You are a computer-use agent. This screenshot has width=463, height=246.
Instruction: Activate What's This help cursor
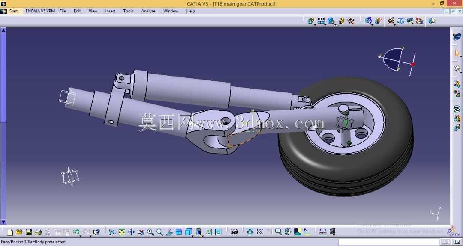(x=96, y=232)
